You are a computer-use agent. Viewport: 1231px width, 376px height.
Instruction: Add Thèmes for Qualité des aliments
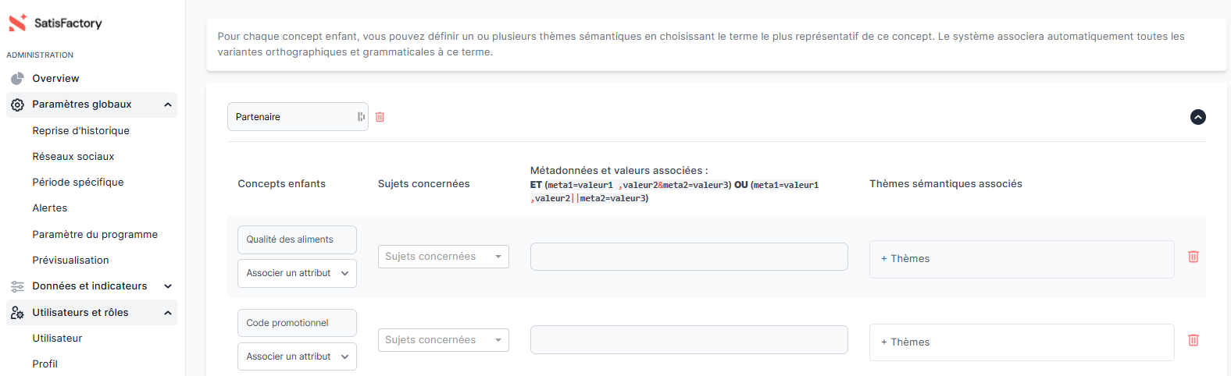click(906, 259)
